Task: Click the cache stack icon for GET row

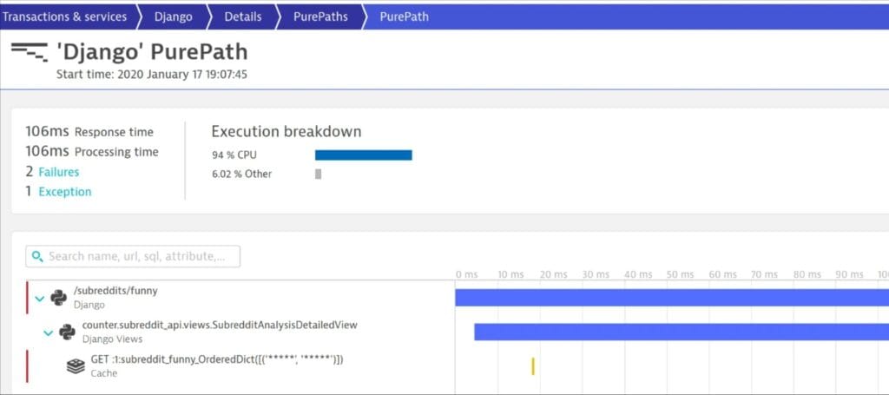Action: (76, 366)
